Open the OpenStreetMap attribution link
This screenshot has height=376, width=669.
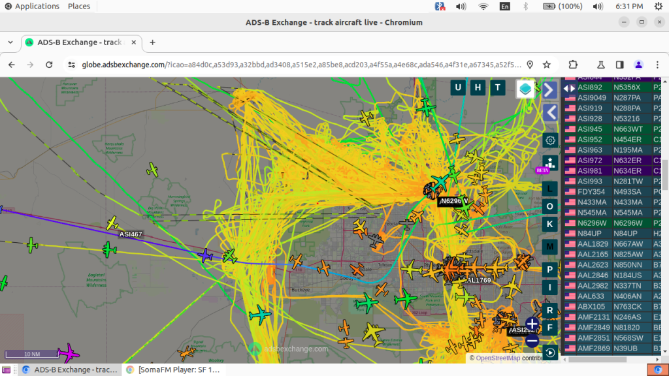pyautogui.click(x=498, y=358)
